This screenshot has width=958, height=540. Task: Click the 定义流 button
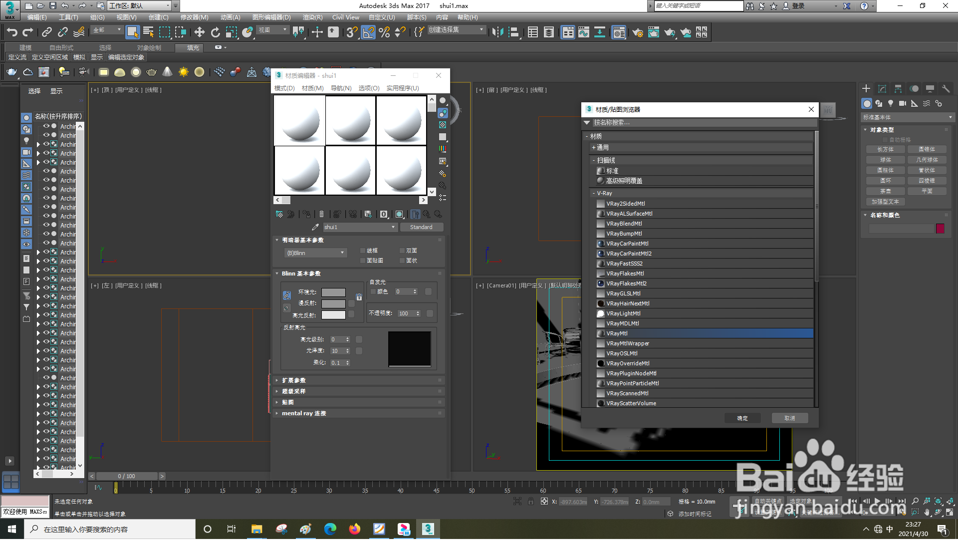[x=17, y=57]
